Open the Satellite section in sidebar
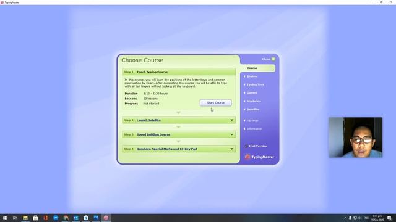Viewport: 396px width, 222px height. 253,109
